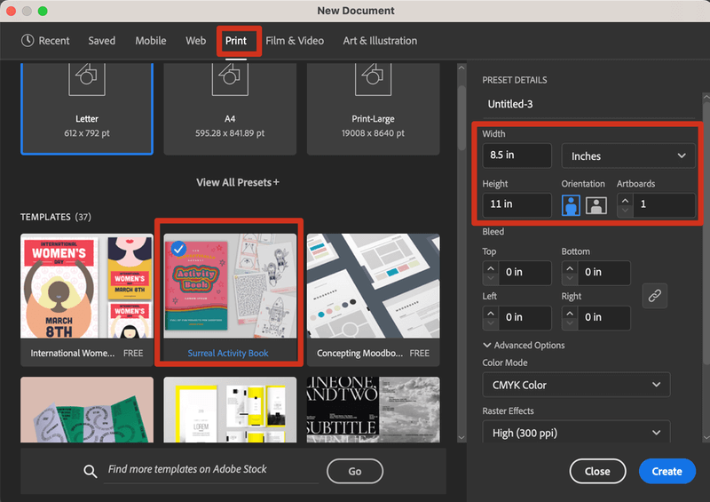Choose the A4 preset icon
The height and width of the screenshot is (502, 710).
click(230, 79)
